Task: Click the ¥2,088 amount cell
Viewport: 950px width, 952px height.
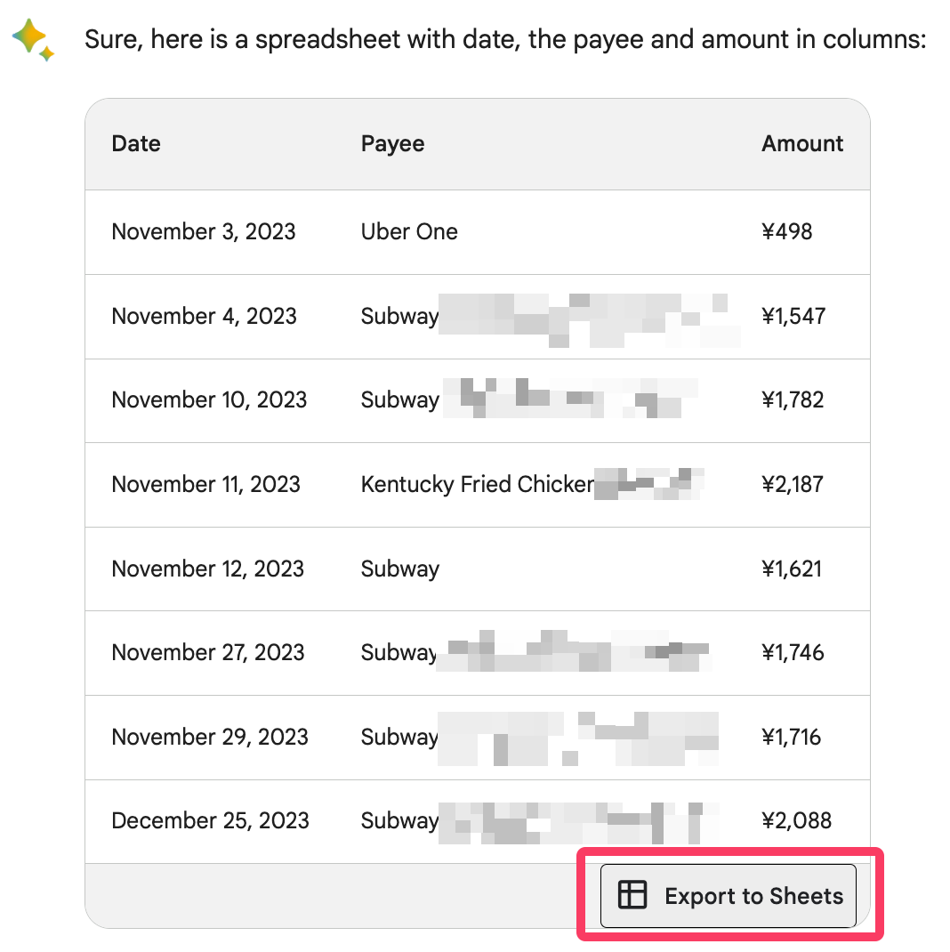Action: [796, 821]
